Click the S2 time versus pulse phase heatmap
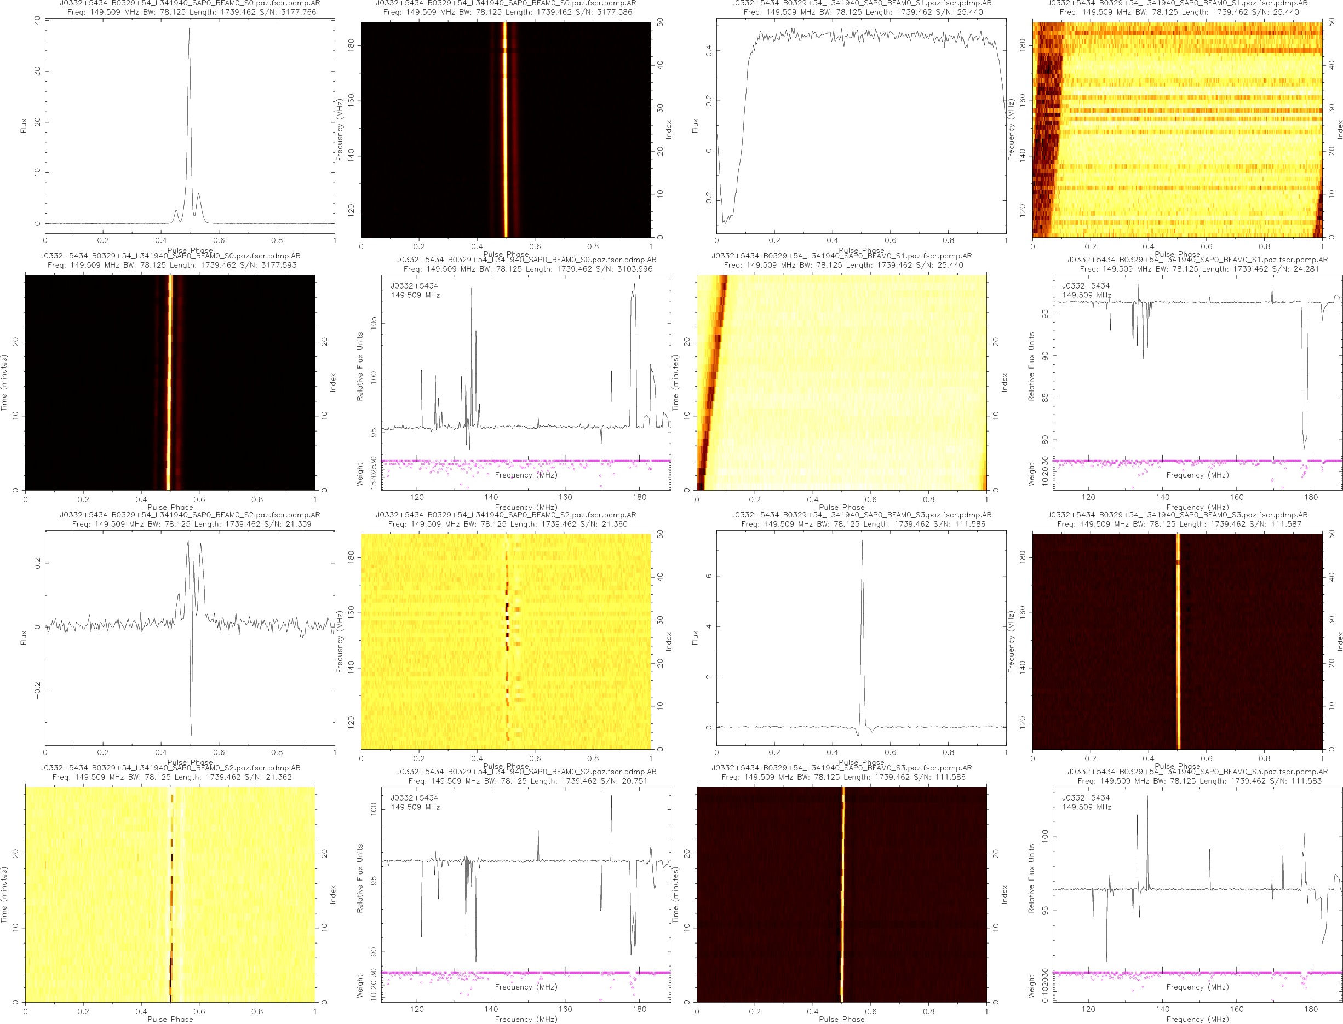This screenshot has height=1024, width=1343. (170, 894)
